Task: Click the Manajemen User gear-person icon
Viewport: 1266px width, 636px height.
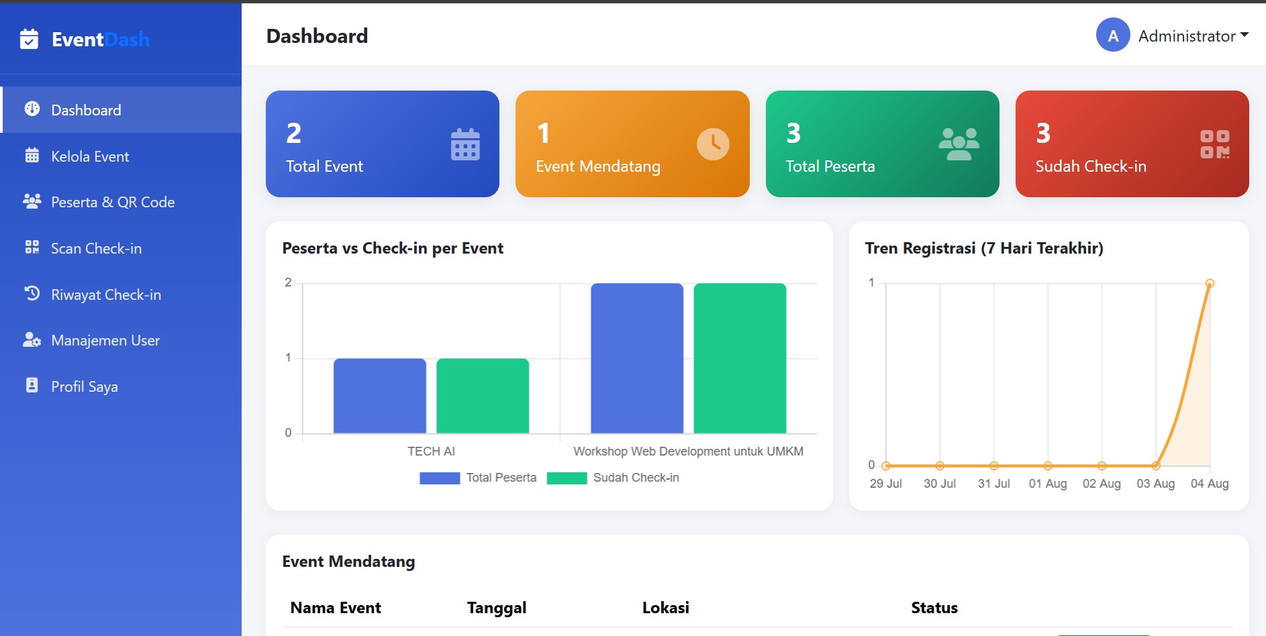Action: pyautogui.click(x=32, y=339)
